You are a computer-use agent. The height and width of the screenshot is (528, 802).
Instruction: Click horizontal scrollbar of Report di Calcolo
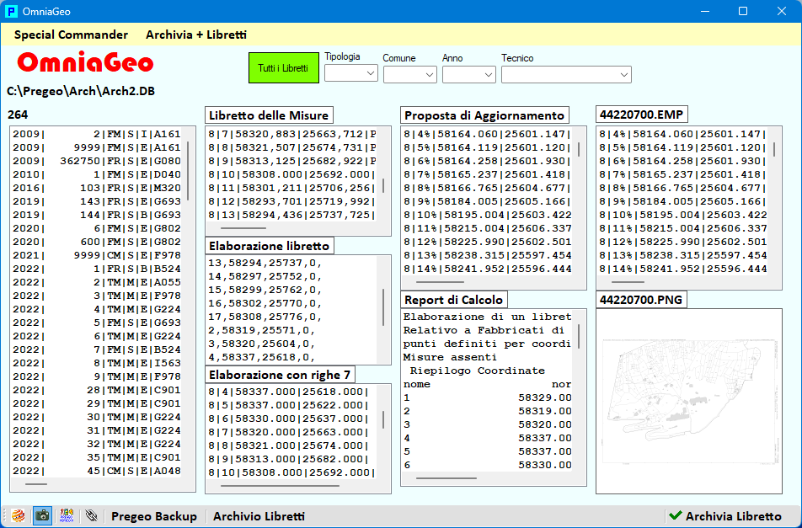coord(446,478)
